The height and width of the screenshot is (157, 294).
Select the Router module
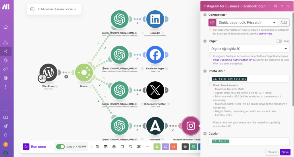pos(84,72)
